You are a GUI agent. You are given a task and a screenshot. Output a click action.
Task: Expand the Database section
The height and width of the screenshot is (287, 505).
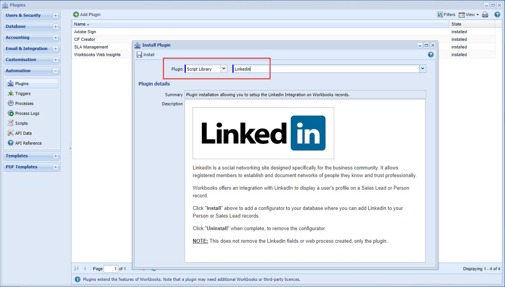click(x=55, y=26)
